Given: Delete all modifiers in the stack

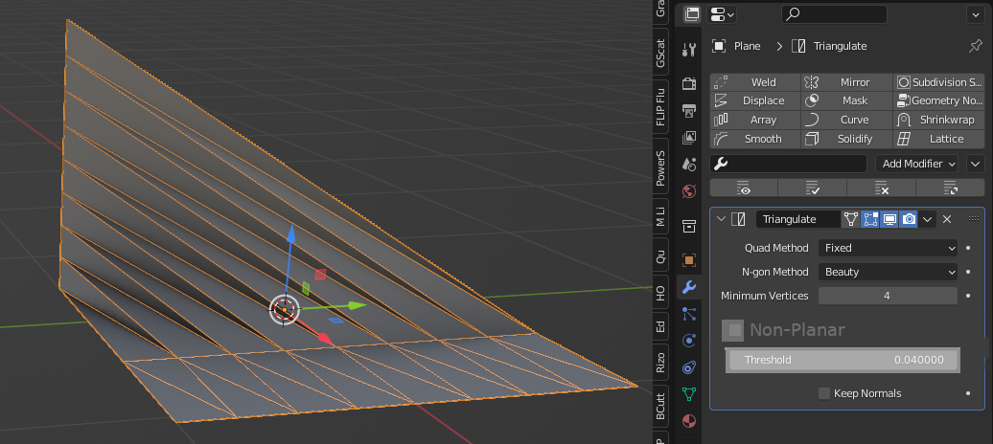Looking at the screenshot, I should [881, 188].
